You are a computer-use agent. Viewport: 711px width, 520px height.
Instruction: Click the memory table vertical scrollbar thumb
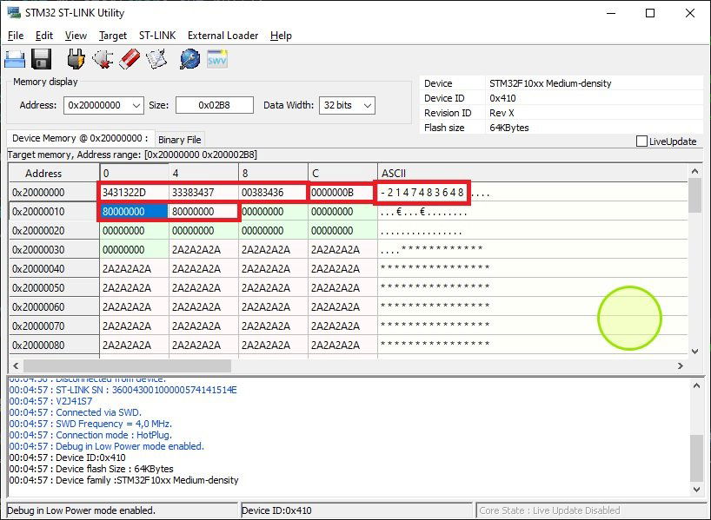(694, 195)
